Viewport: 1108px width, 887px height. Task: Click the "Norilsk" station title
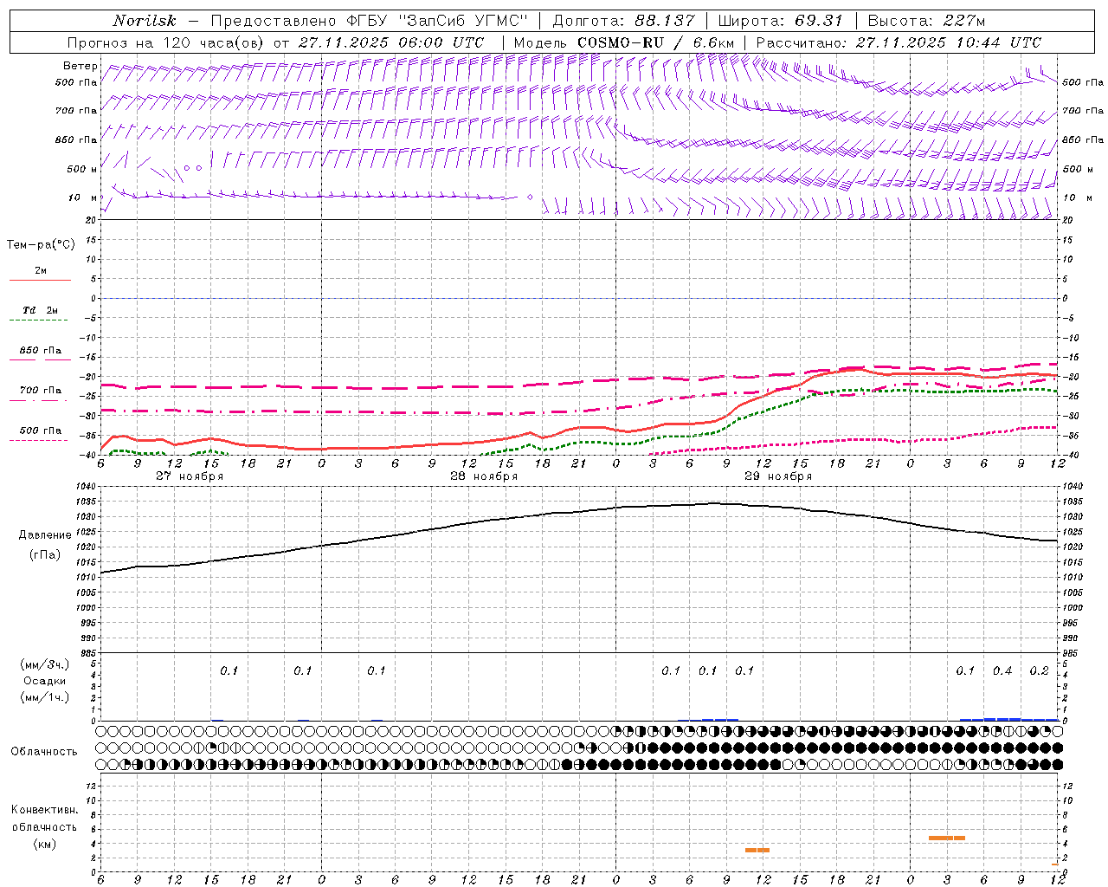pos(144,21)
